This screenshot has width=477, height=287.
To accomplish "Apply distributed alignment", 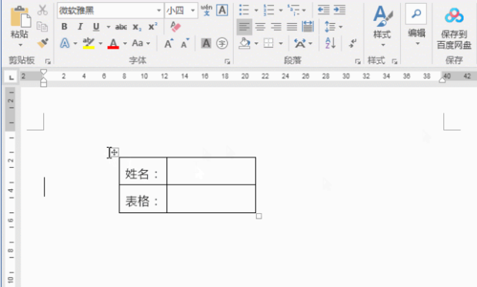I will click(x=308, y=27).
